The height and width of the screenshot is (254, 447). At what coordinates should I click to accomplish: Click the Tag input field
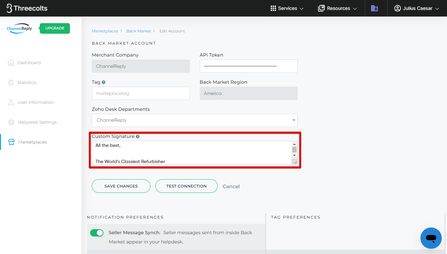point(141,93)
